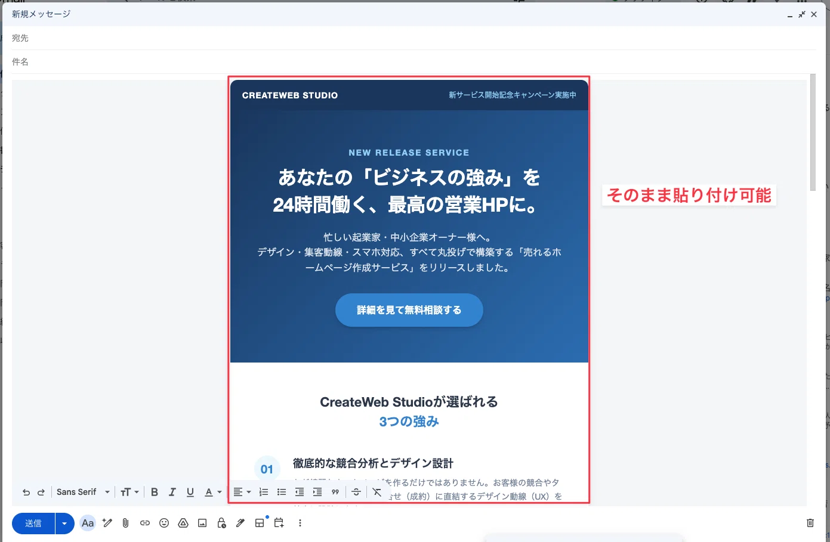Insert files using Google Drive

click(183, 523)
